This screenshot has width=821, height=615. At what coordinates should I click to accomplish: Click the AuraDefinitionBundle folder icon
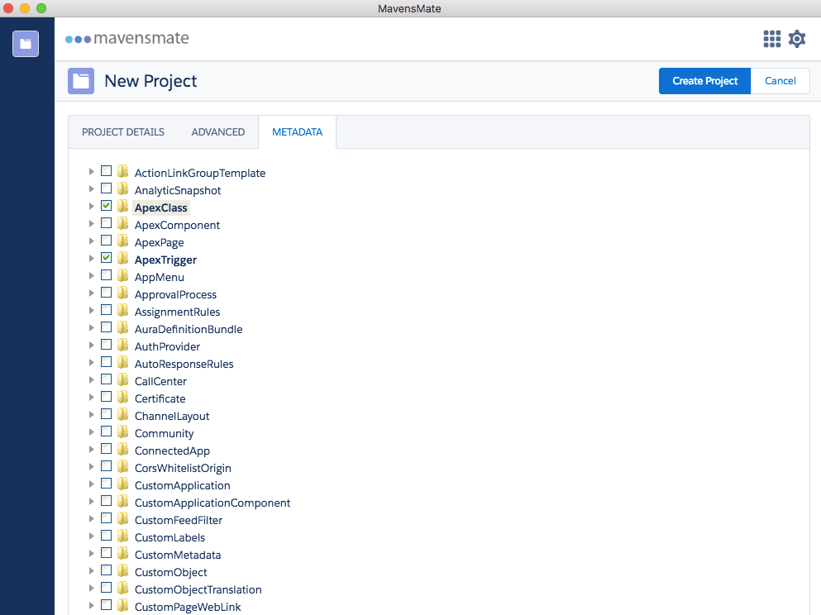tap(122, 327)
